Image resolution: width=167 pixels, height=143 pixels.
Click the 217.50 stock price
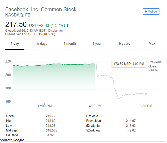coord(16,25)
